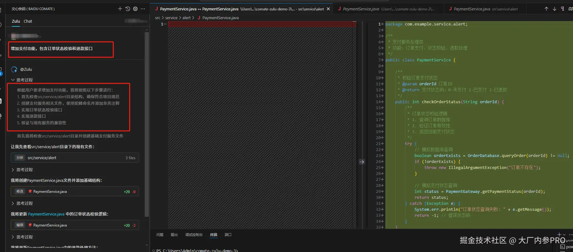The height and width of the screenshot is (252, 573).
Task: Expand 思考过程 below the +20 -2 edit row
Action: point(22,237)
